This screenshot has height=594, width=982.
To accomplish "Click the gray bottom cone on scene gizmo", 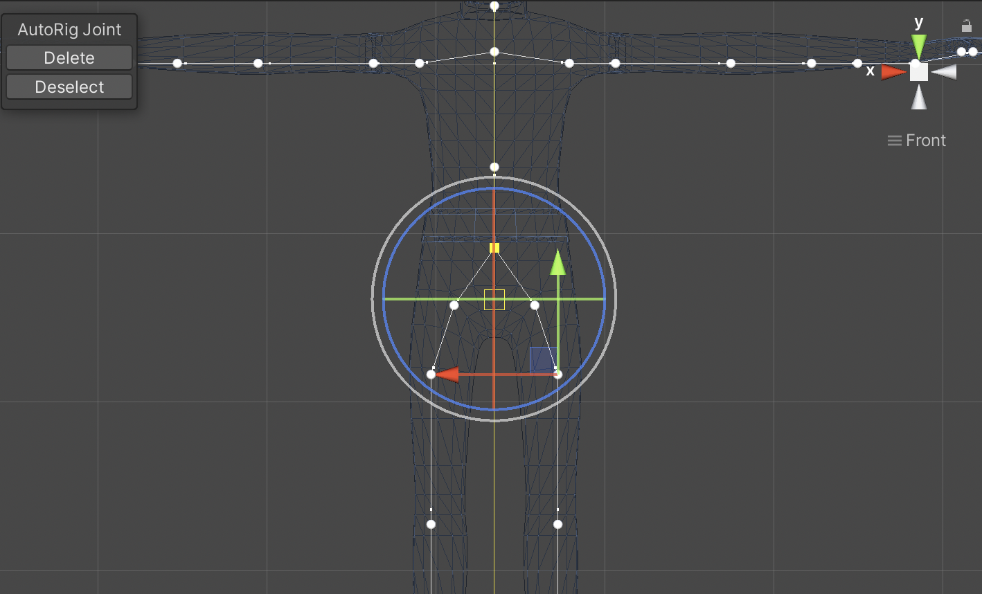I will tap(918, 98).
